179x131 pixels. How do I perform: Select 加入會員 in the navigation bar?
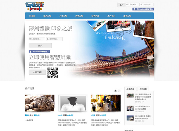click(x=111, y=16)
